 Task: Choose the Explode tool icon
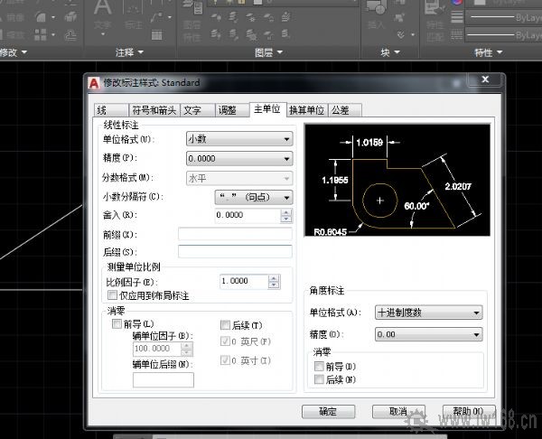point(70,16)
